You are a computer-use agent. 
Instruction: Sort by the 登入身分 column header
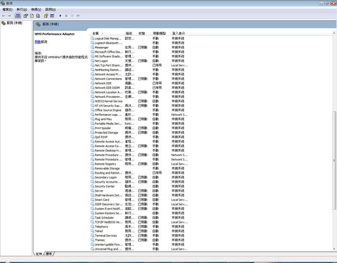point(179,33)
